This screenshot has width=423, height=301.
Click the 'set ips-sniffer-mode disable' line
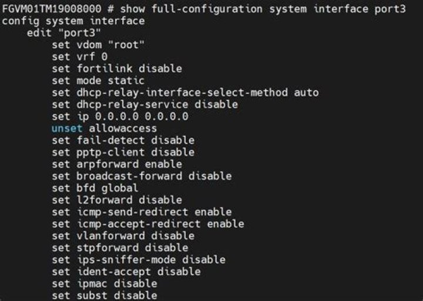point(139,259)
